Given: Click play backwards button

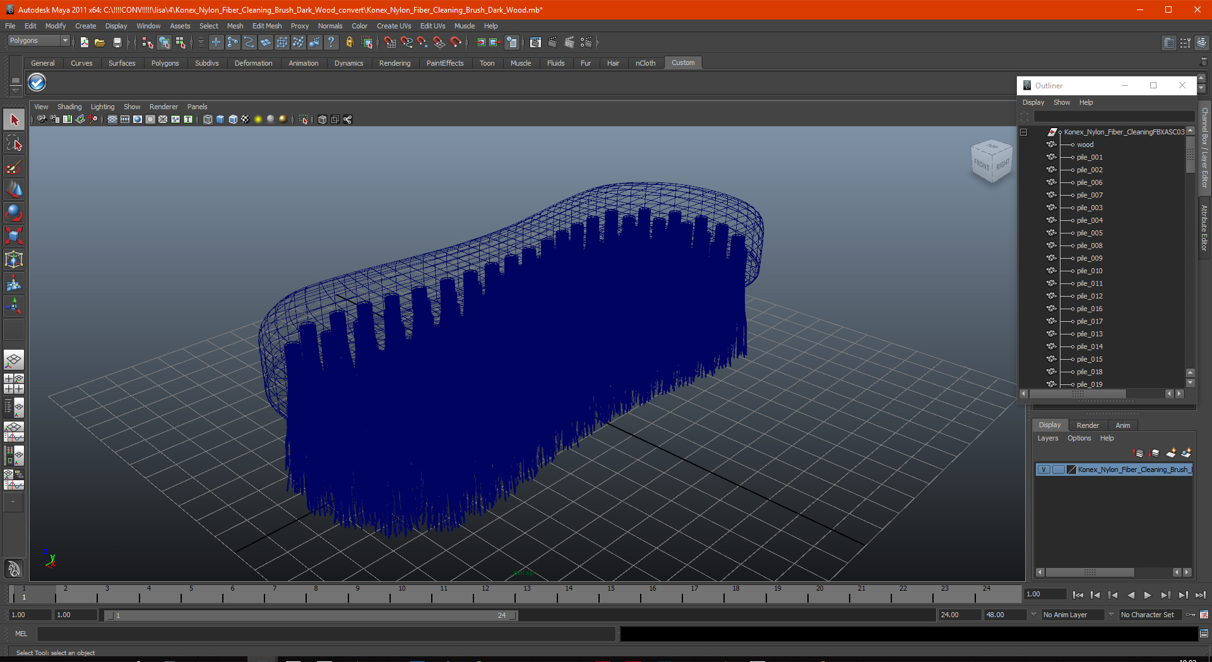Looking at the screenshot, I should pyautogui.click(x=1131, y=595).
